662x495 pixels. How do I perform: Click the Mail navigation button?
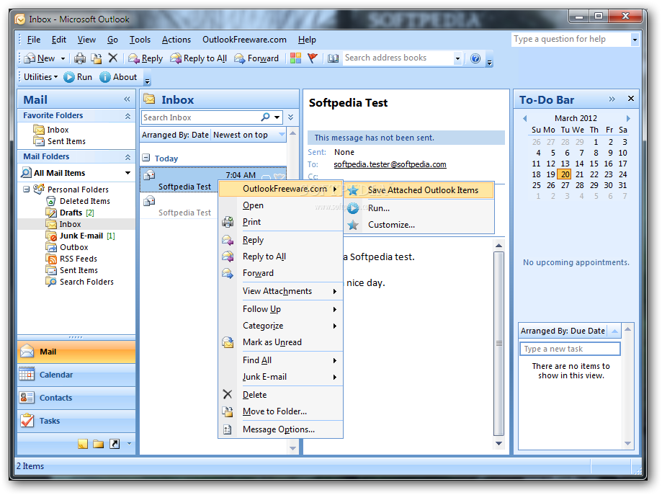(x=76, y=352)
